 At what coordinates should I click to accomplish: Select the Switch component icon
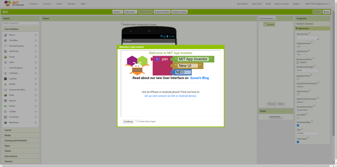point(5,106)
